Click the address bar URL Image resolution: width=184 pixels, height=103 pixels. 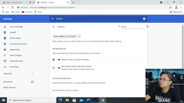[x=52, y=7]
